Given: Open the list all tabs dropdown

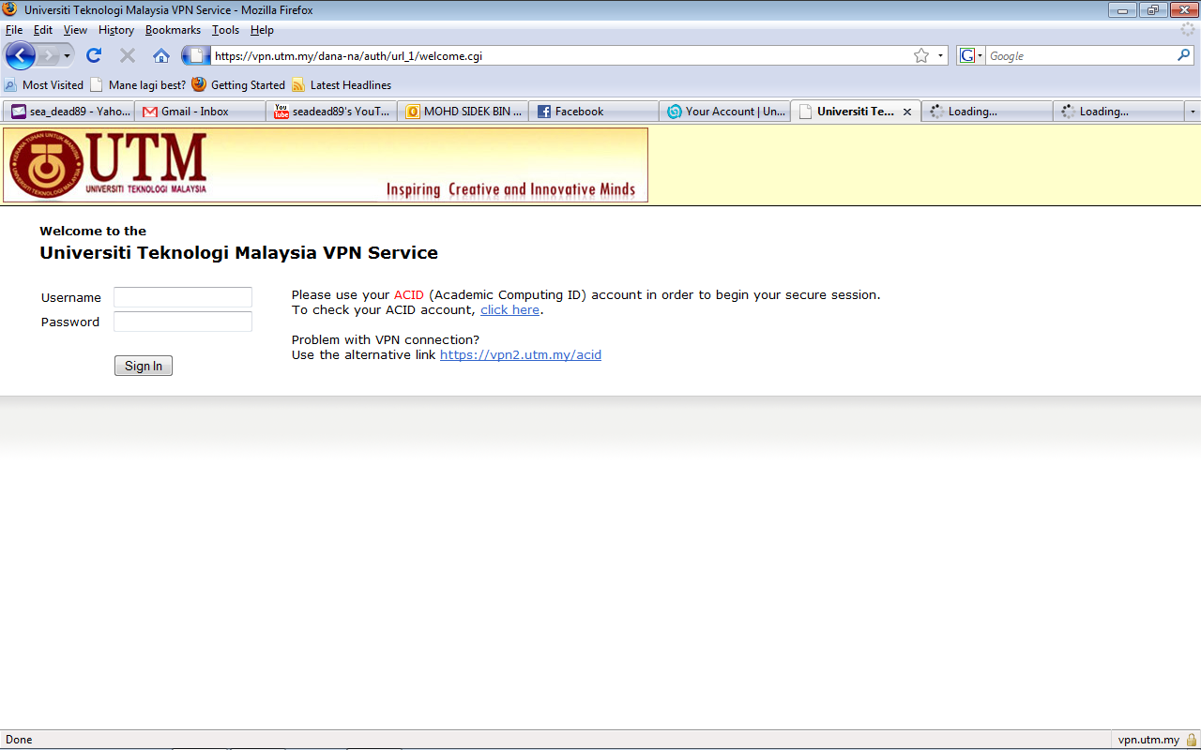Looking at the screenshot, I should tap(1193, 112).
